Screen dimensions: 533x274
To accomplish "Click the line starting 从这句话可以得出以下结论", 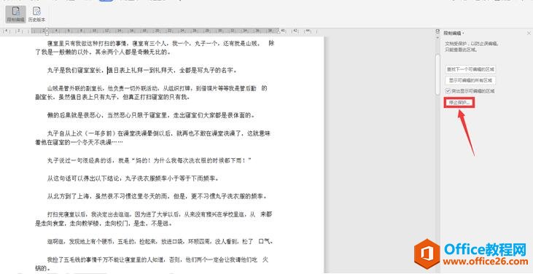I will 133,179.
